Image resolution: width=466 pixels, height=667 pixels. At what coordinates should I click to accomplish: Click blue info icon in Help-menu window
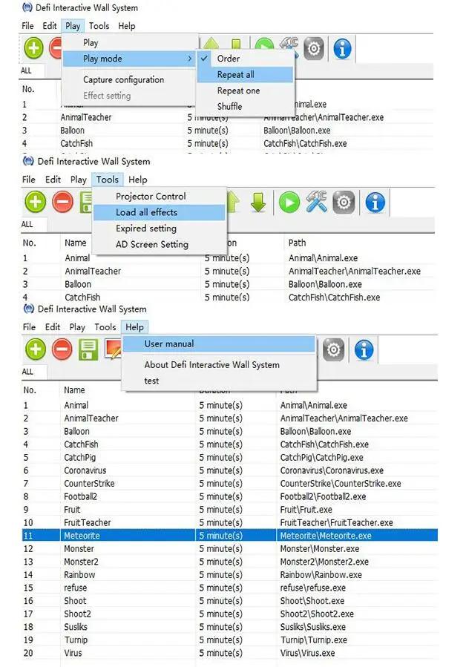(364, 349)
